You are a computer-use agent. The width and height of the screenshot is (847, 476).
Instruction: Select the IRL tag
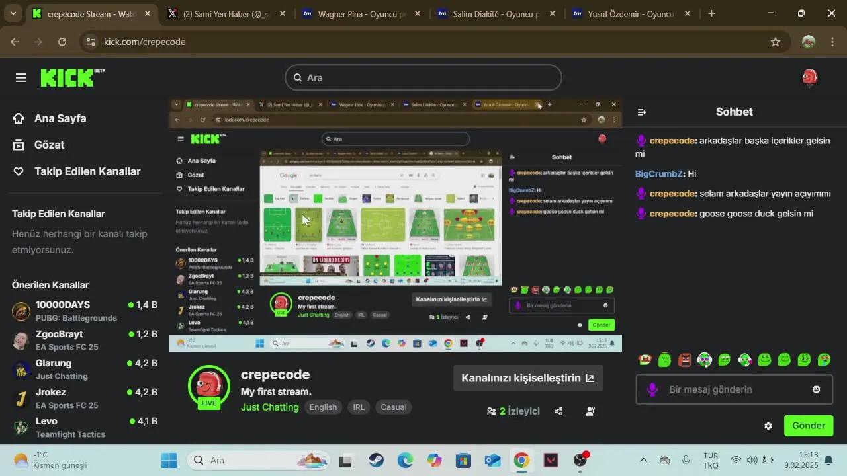point(359,407)
